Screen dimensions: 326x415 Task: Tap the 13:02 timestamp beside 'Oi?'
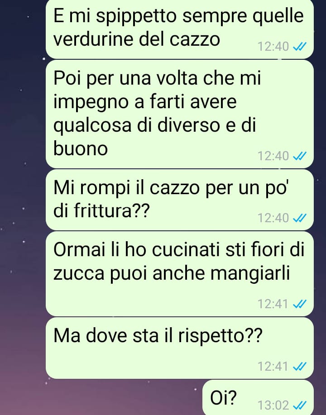(273, 405)
